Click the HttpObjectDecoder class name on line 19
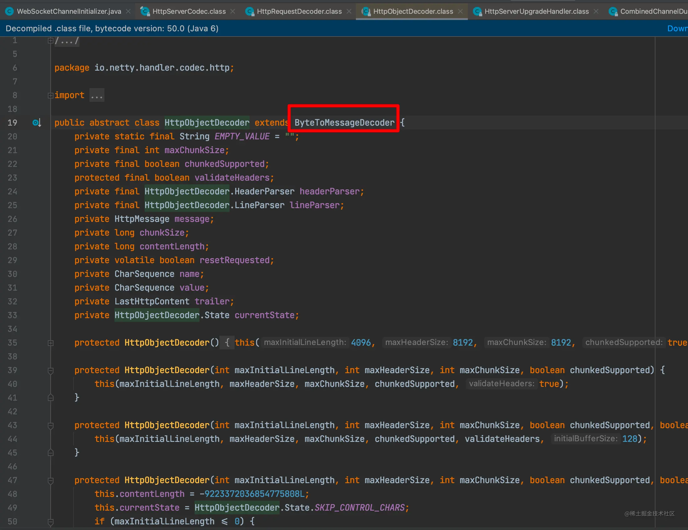Screen dimensions: 688x530 [x=207, y=123]
